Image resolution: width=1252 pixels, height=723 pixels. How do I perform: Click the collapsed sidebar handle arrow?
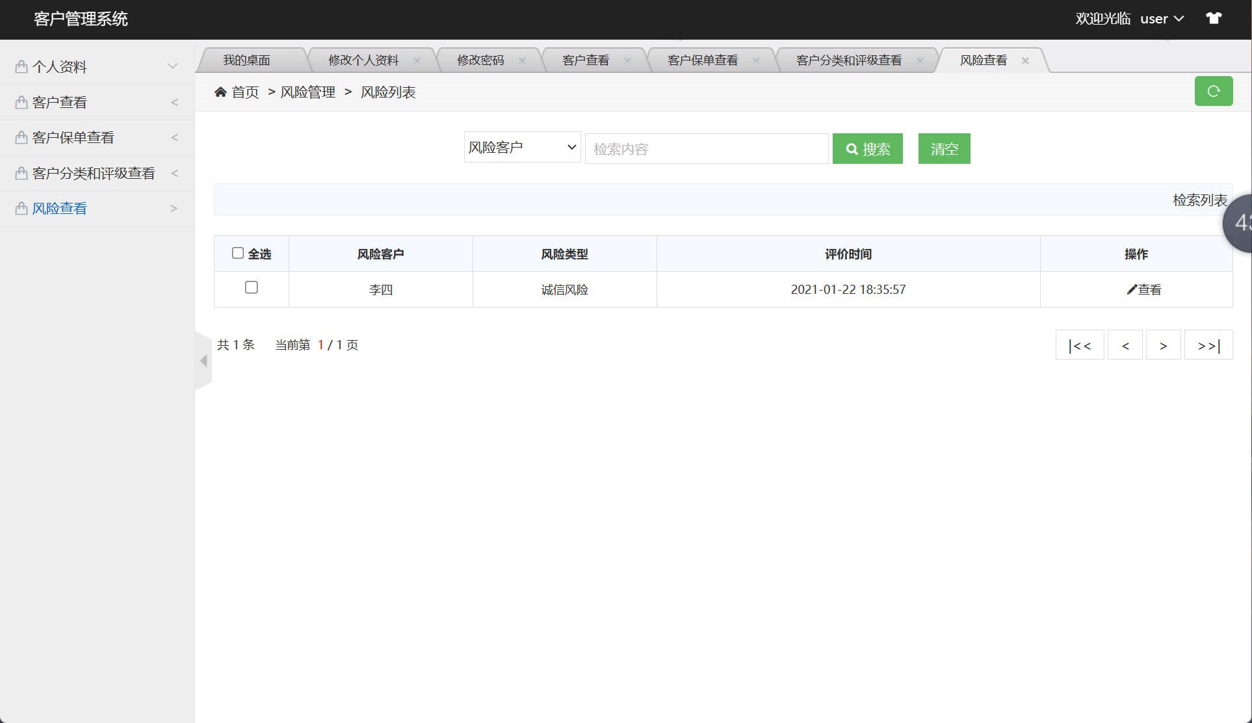[202, 360]
